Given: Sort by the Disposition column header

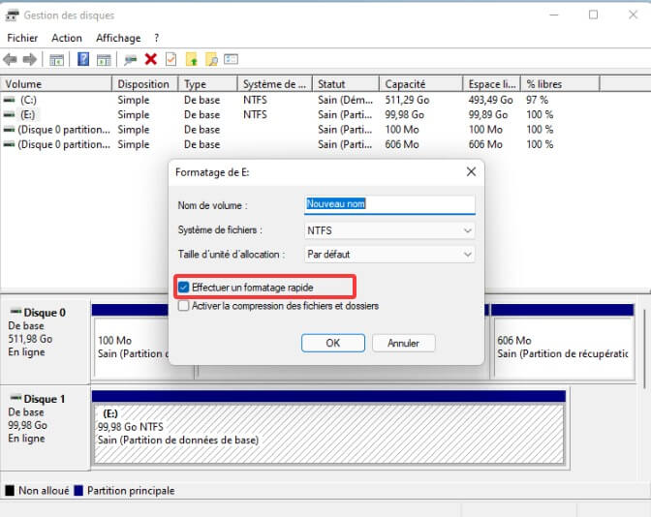Looking at the screenshot, I should click(x=145, y=84).
